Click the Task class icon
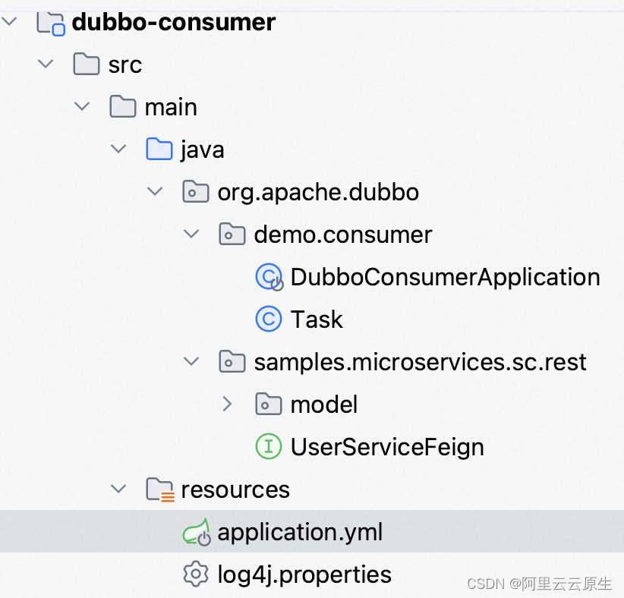This screenshot has width=624, height=598. click(x=269, y=319)
